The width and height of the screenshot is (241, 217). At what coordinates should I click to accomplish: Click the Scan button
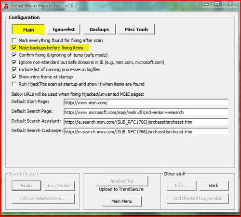27,186
